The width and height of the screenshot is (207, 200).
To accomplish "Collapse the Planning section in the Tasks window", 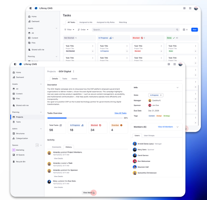I will click(56, 56).
